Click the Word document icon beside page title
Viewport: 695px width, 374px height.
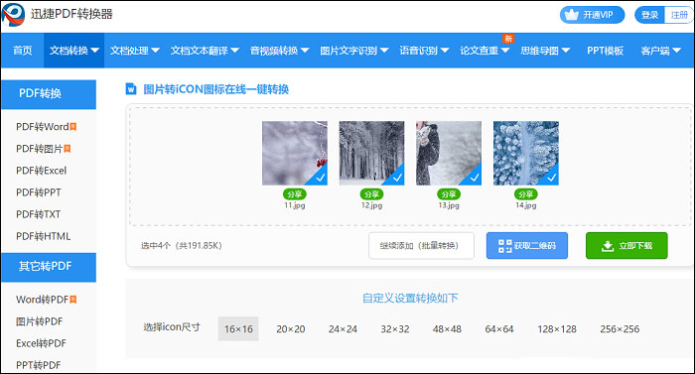tap(131, 89)
